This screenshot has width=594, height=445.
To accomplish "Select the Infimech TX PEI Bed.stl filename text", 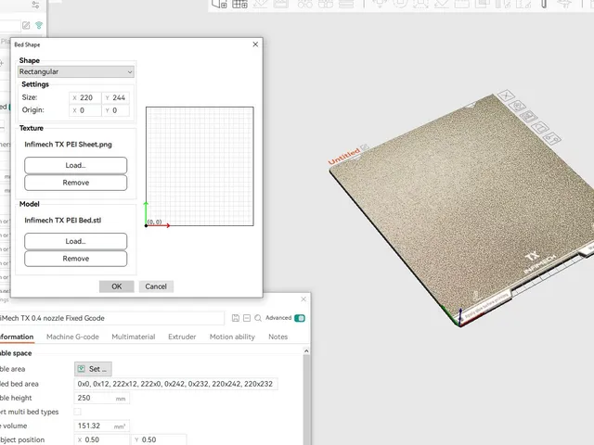I will pos(63,221).
